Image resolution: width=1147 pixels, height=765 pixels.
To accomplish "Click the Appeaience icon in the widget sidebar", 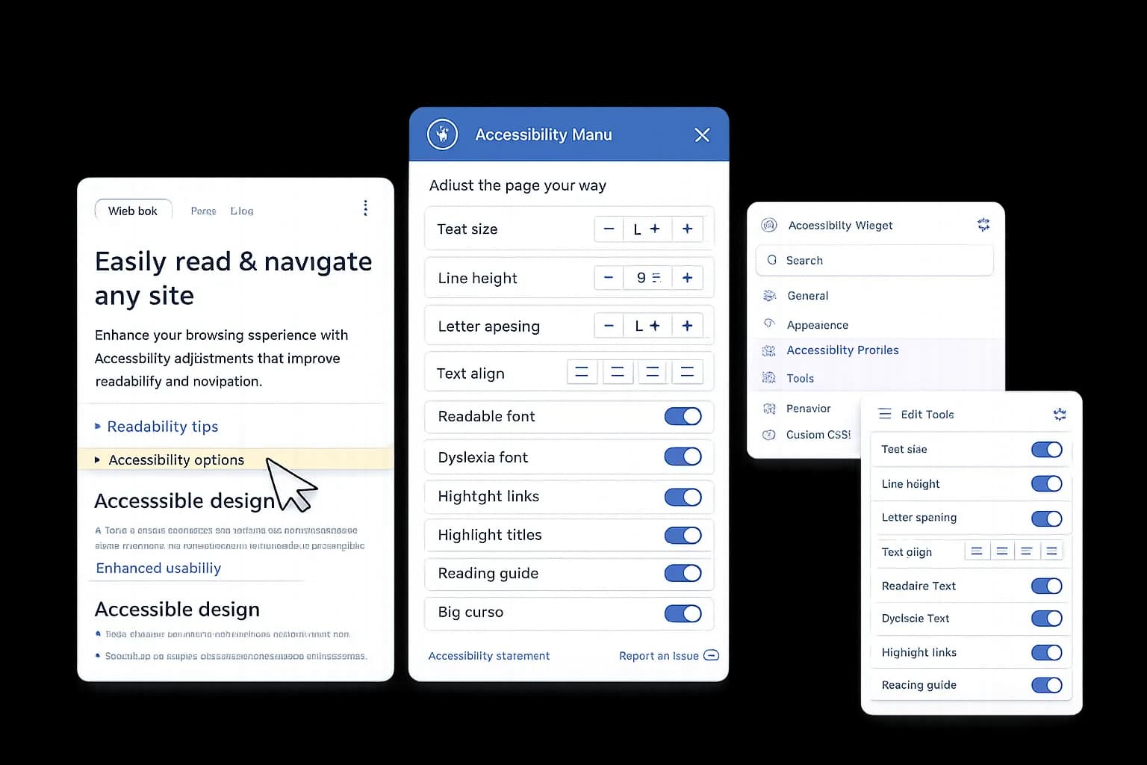I will [769, 324].
